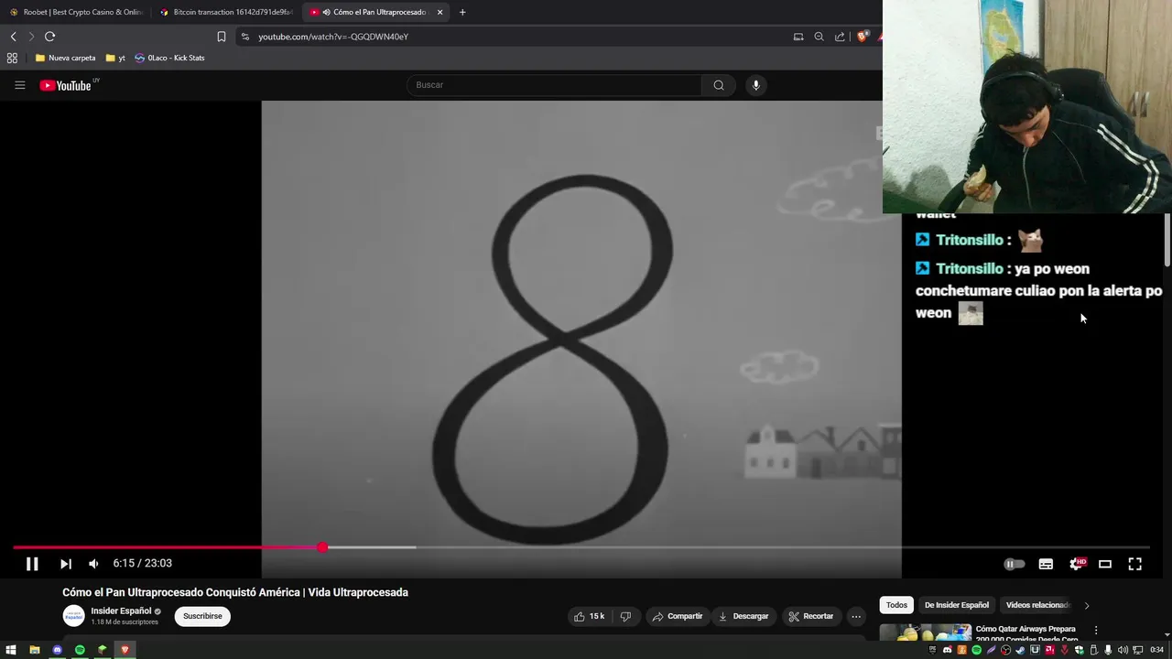Open the yt bookmark folder
The height and width of the screenshot is (659, 1172).
(x=115, y=58)
